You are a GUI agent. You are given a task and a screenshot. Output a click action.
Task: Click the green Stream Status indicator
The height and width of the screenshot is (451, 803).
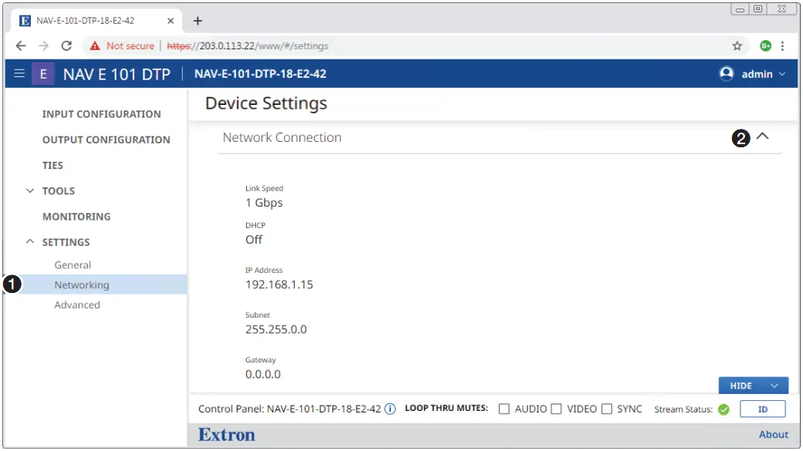click(724, 409)
